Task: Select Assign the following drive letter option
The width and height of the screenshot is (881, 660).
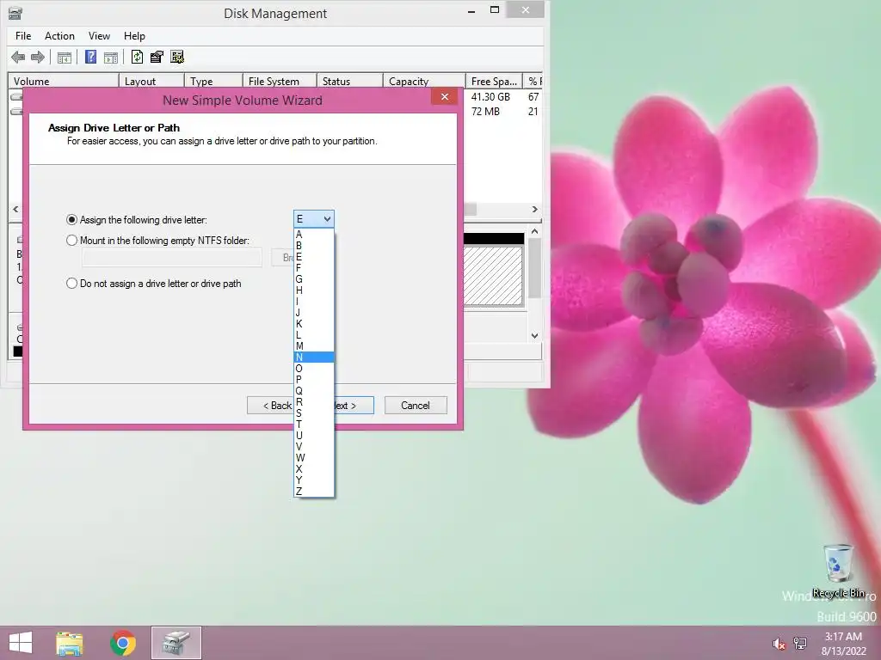Action: click(x=137, y=219)
